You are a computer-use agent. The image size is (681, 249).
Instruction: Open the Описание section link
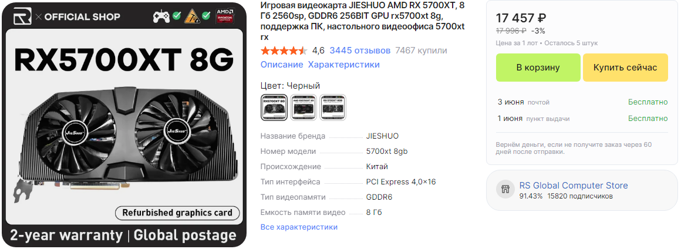pyautogui.click(x=282, y=65)
